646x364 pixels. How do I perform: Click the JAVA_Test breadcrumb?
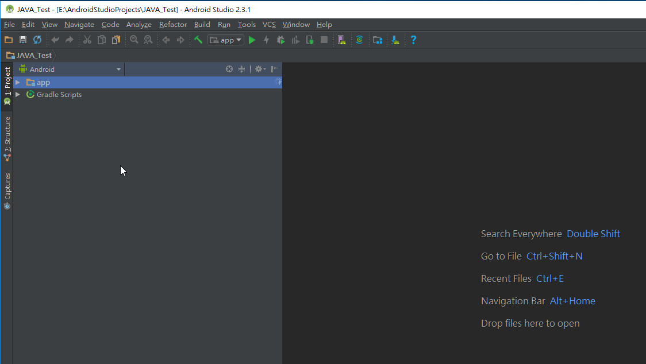tap(29, 55)
